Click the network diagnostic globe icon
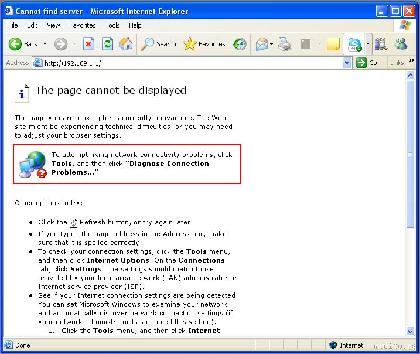420x354 pixels. click(32, 165)
